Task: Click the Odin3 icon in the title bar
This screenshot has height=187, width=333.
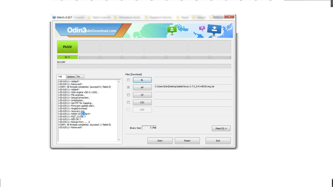Action: click(54, 17)
